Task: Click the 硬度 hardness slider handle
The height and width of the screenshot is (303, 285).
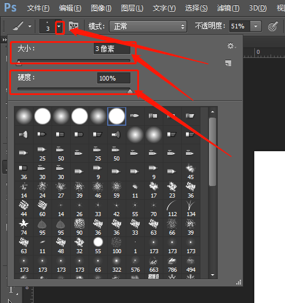Action: pos(130,91)
